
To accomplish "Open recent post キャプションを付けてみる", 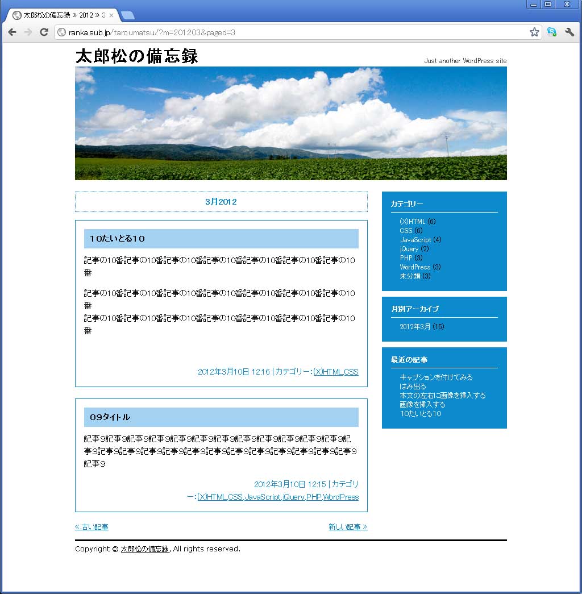I will 436,377.
